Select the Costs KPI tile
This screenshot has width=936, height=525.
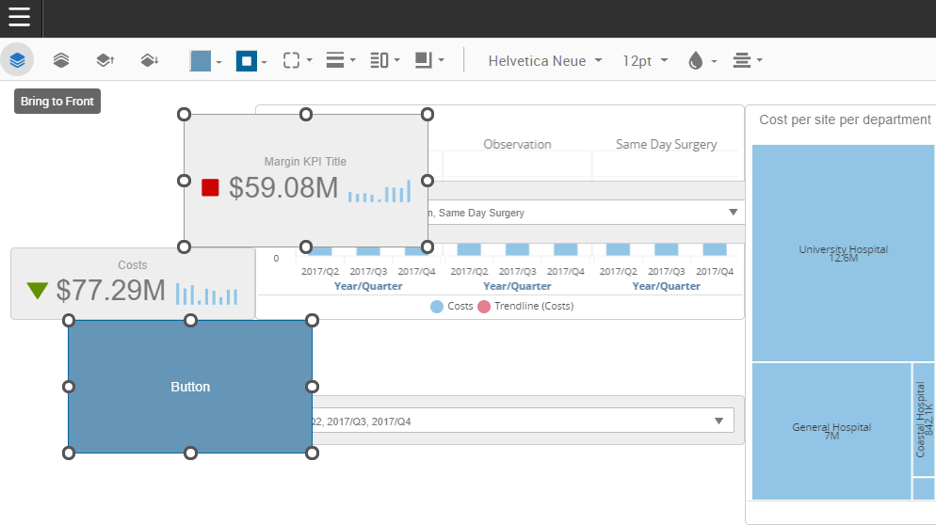coord(132,284)
